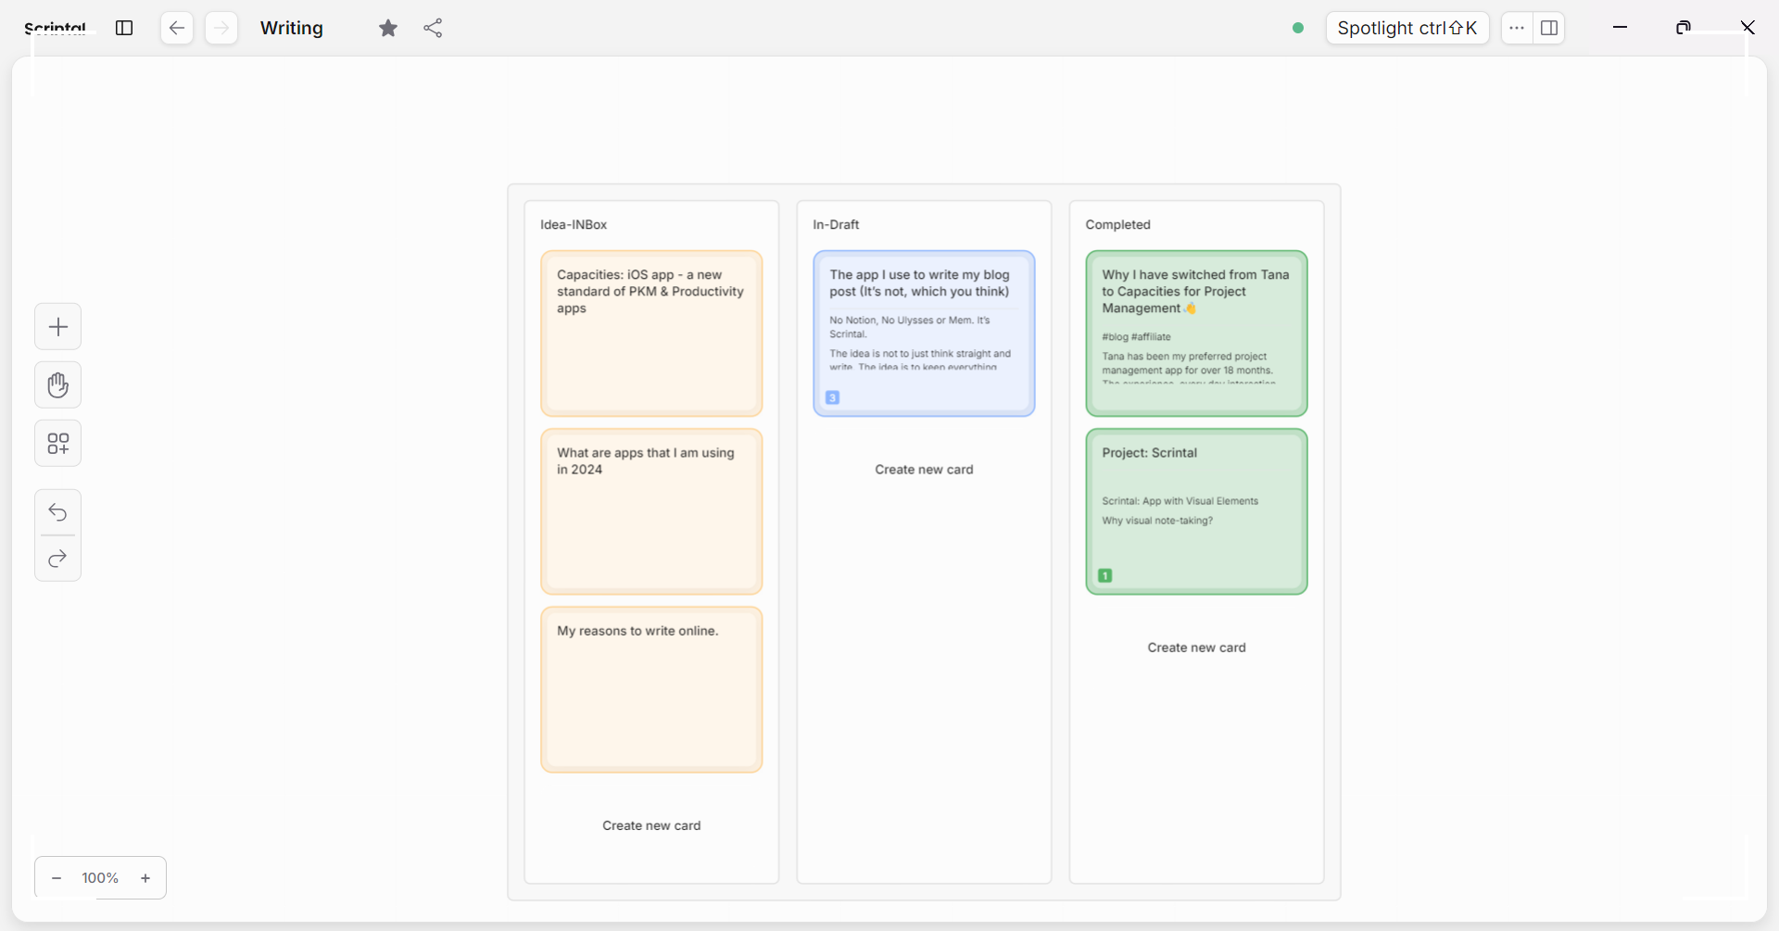This screenshot has height=931, width=1779.
Task: Toggle the left sidebar panel icon
Action: click(124, 28)
